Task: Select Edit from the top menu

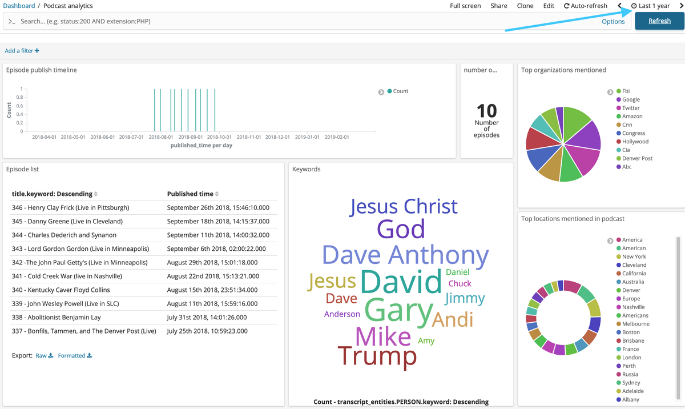Action: point(549,6)
